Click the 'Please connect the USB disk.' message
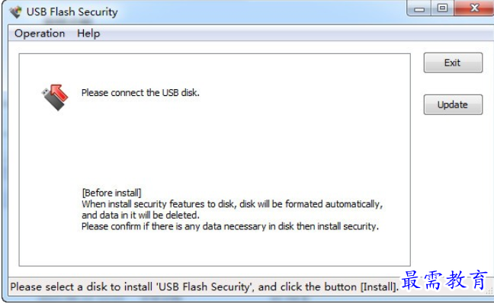This screenshot has width=494, height=304. point(140,93)
